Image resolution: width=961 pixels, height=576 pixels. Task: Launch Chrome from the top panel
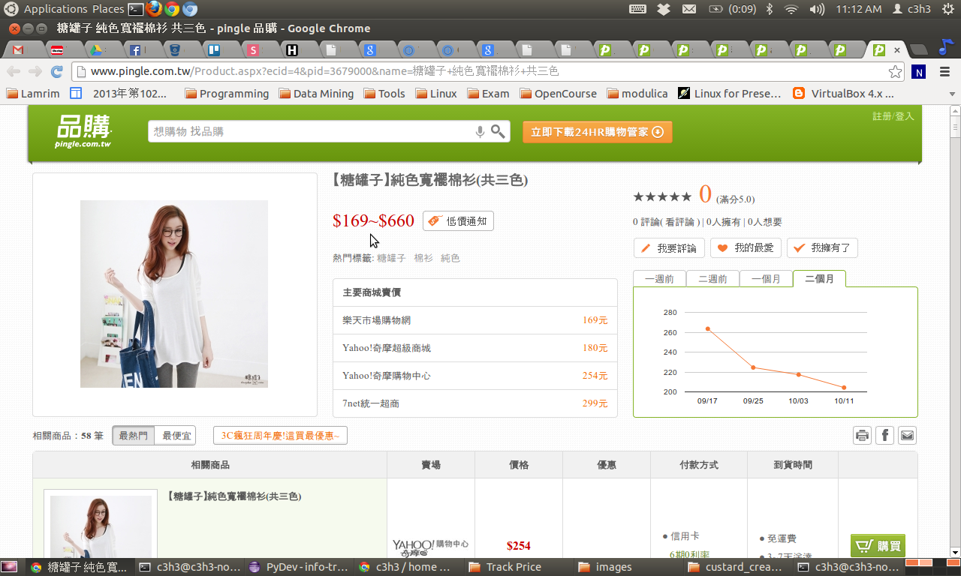(x=172, y=9)
